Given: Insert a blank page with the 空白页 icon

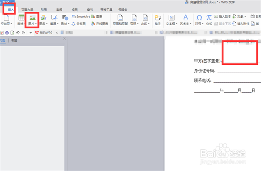Looking at the screenshot, I should pos(7,18).
